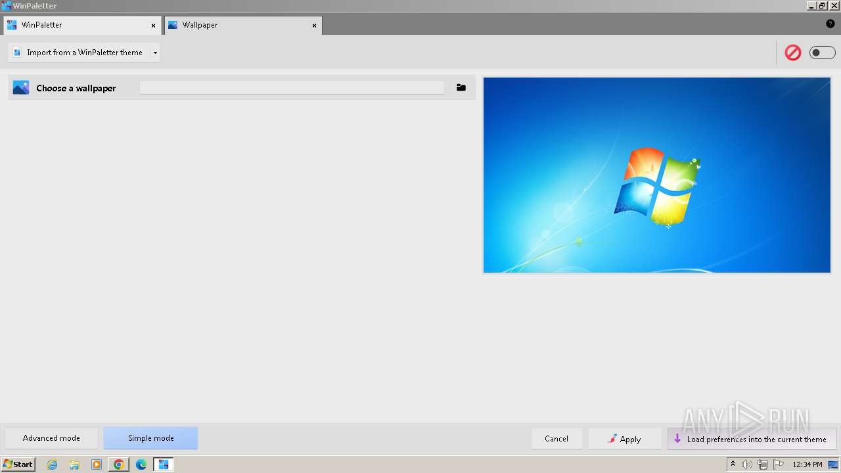Switch to the WinPaletter tab
Viewport: 841px width, 473px height.
(x=82, y=25)
